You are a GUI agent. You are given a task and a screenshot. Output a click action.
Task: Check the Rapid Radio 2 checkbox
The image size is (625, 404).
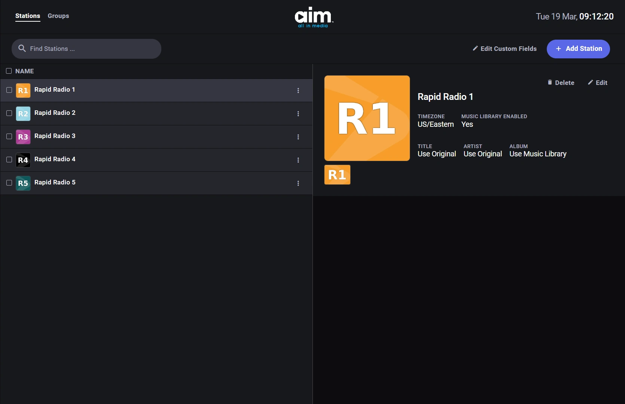9,113
